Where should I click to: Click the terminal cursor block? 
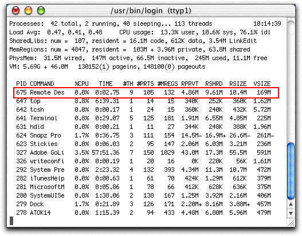pyautogui.click(x=11, y=221)
